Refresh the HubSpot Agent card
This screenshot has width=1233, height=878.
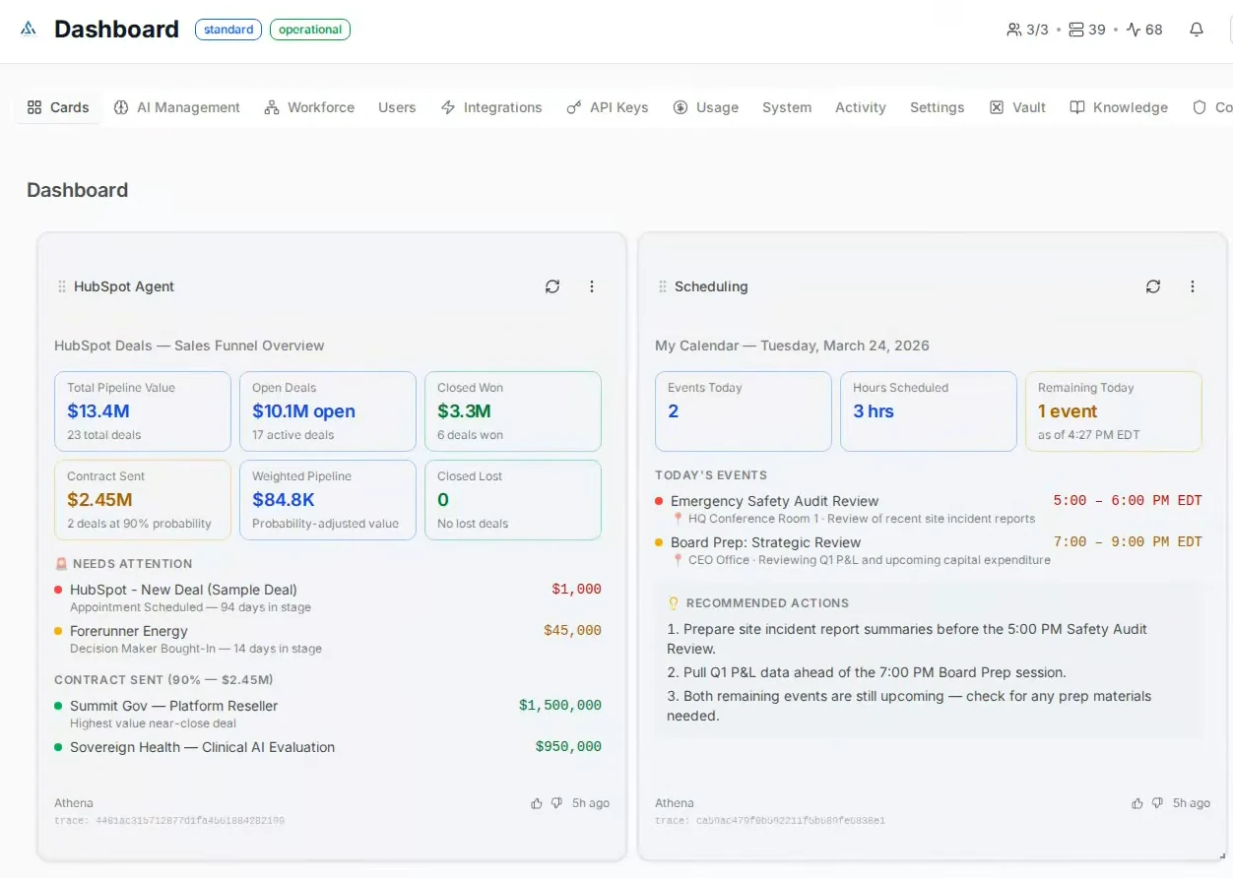click(552, 286)
